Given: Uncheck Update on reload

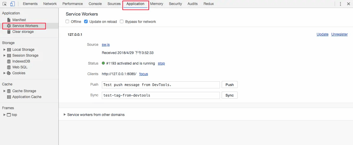Looking at the screenshot, I should tap(86, 22).
